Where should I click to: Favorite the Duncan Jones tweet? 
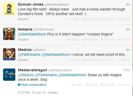coord(108,19)
